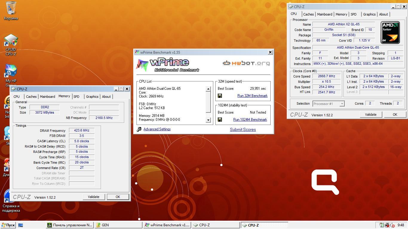Image resolution: width=408 pixels, height=229 pixels.
Task: Click the Bus Speed value 254.2 MHz
Action: coord(326,87)
